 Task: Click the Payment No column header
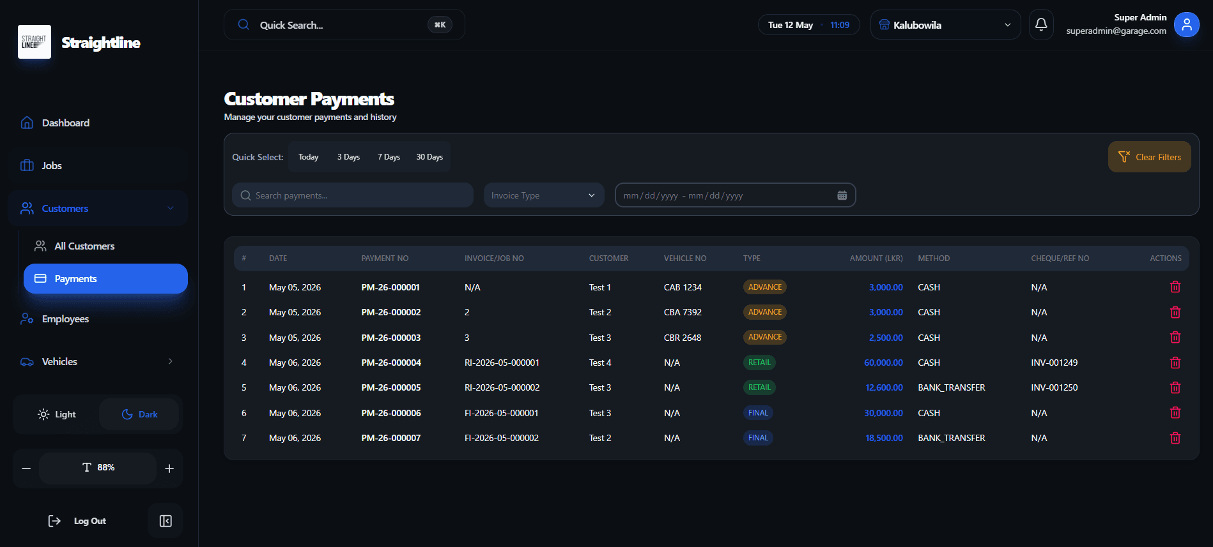385,259
